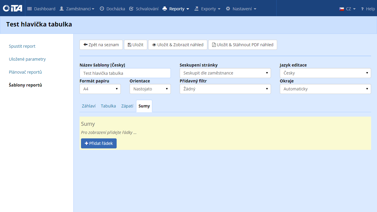Open Dashboard via grid icon
The width and height of the screenshot is (377, 212).
tap(29, 9)
